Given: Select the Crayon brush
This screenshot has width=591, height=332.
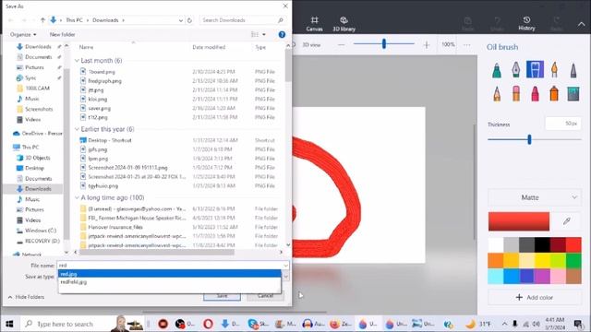Looking at the screenshot, I should (535, 93).
